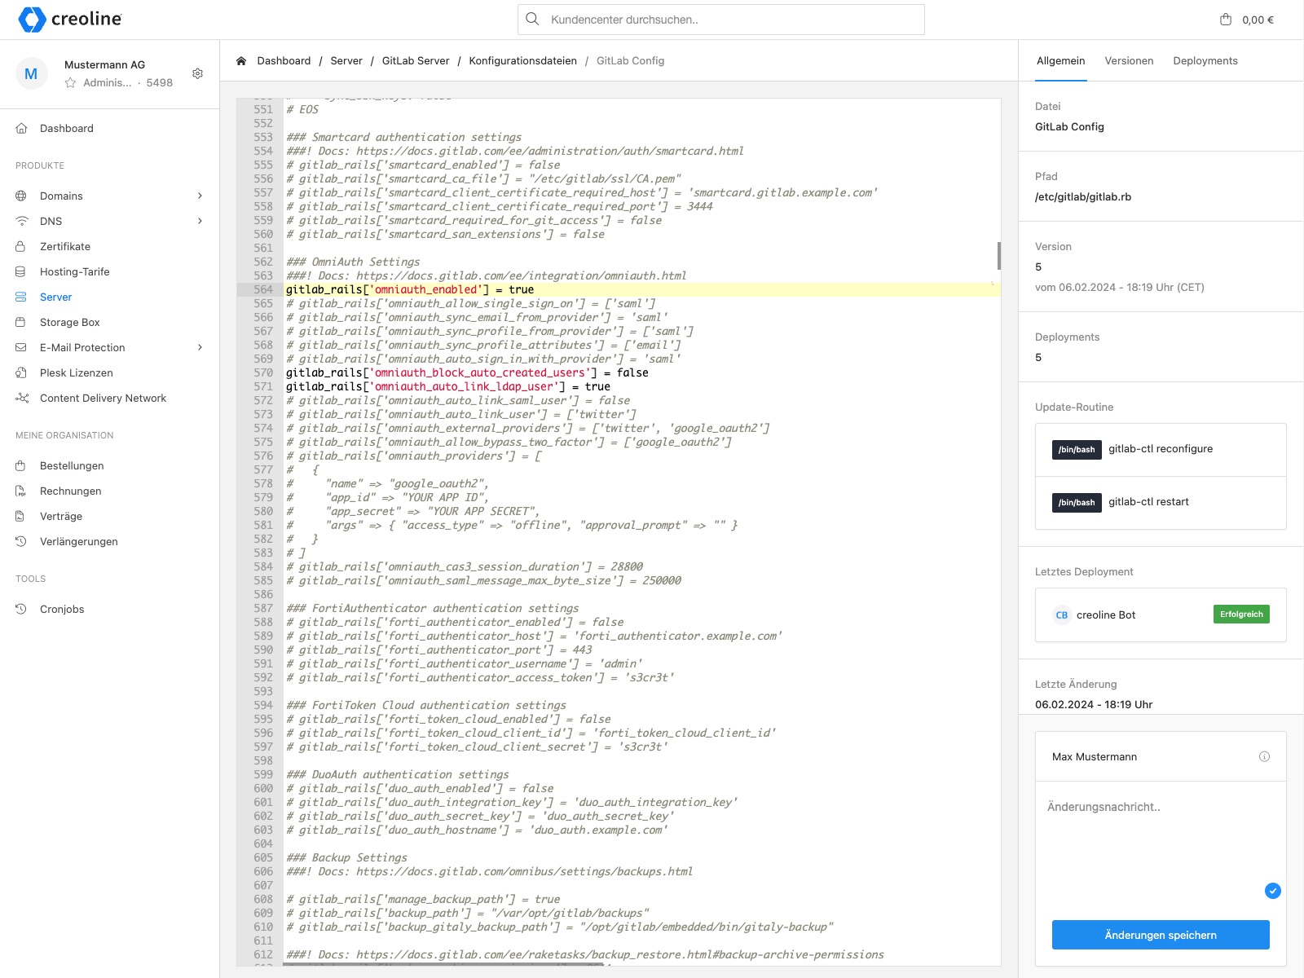
Task: Click the 0,00 € cart total
Action: coord(1258,20)
